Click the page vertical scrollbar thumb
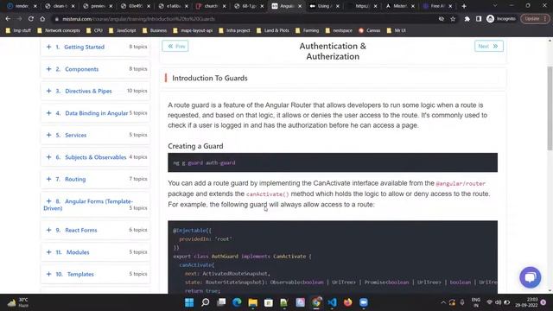The width and height of the screenshot is (553, 311). (x=550, y=108)
